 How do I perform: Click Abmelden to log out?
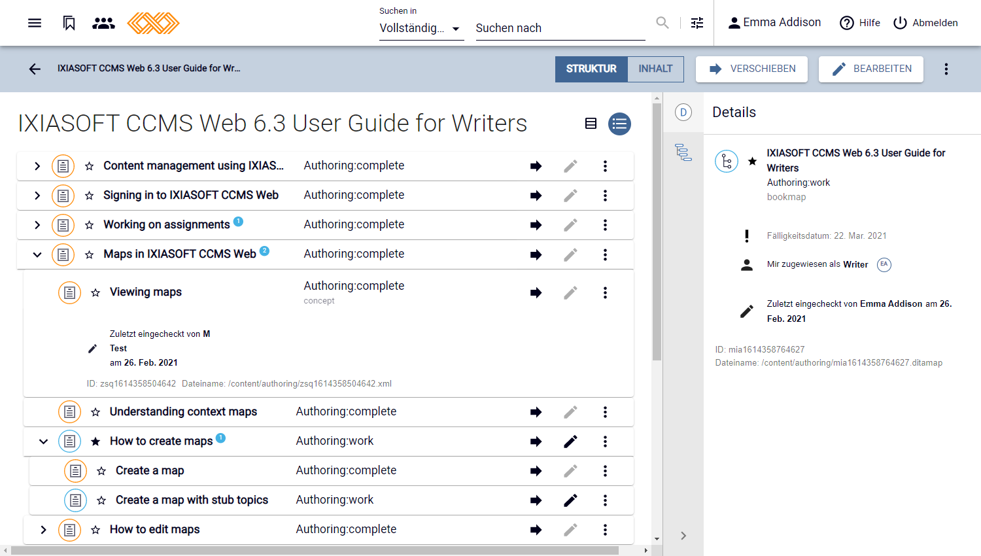pos(925,23)
